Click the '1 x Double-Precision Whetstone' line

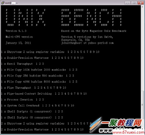pyautogui.click(x=42, y=58)
